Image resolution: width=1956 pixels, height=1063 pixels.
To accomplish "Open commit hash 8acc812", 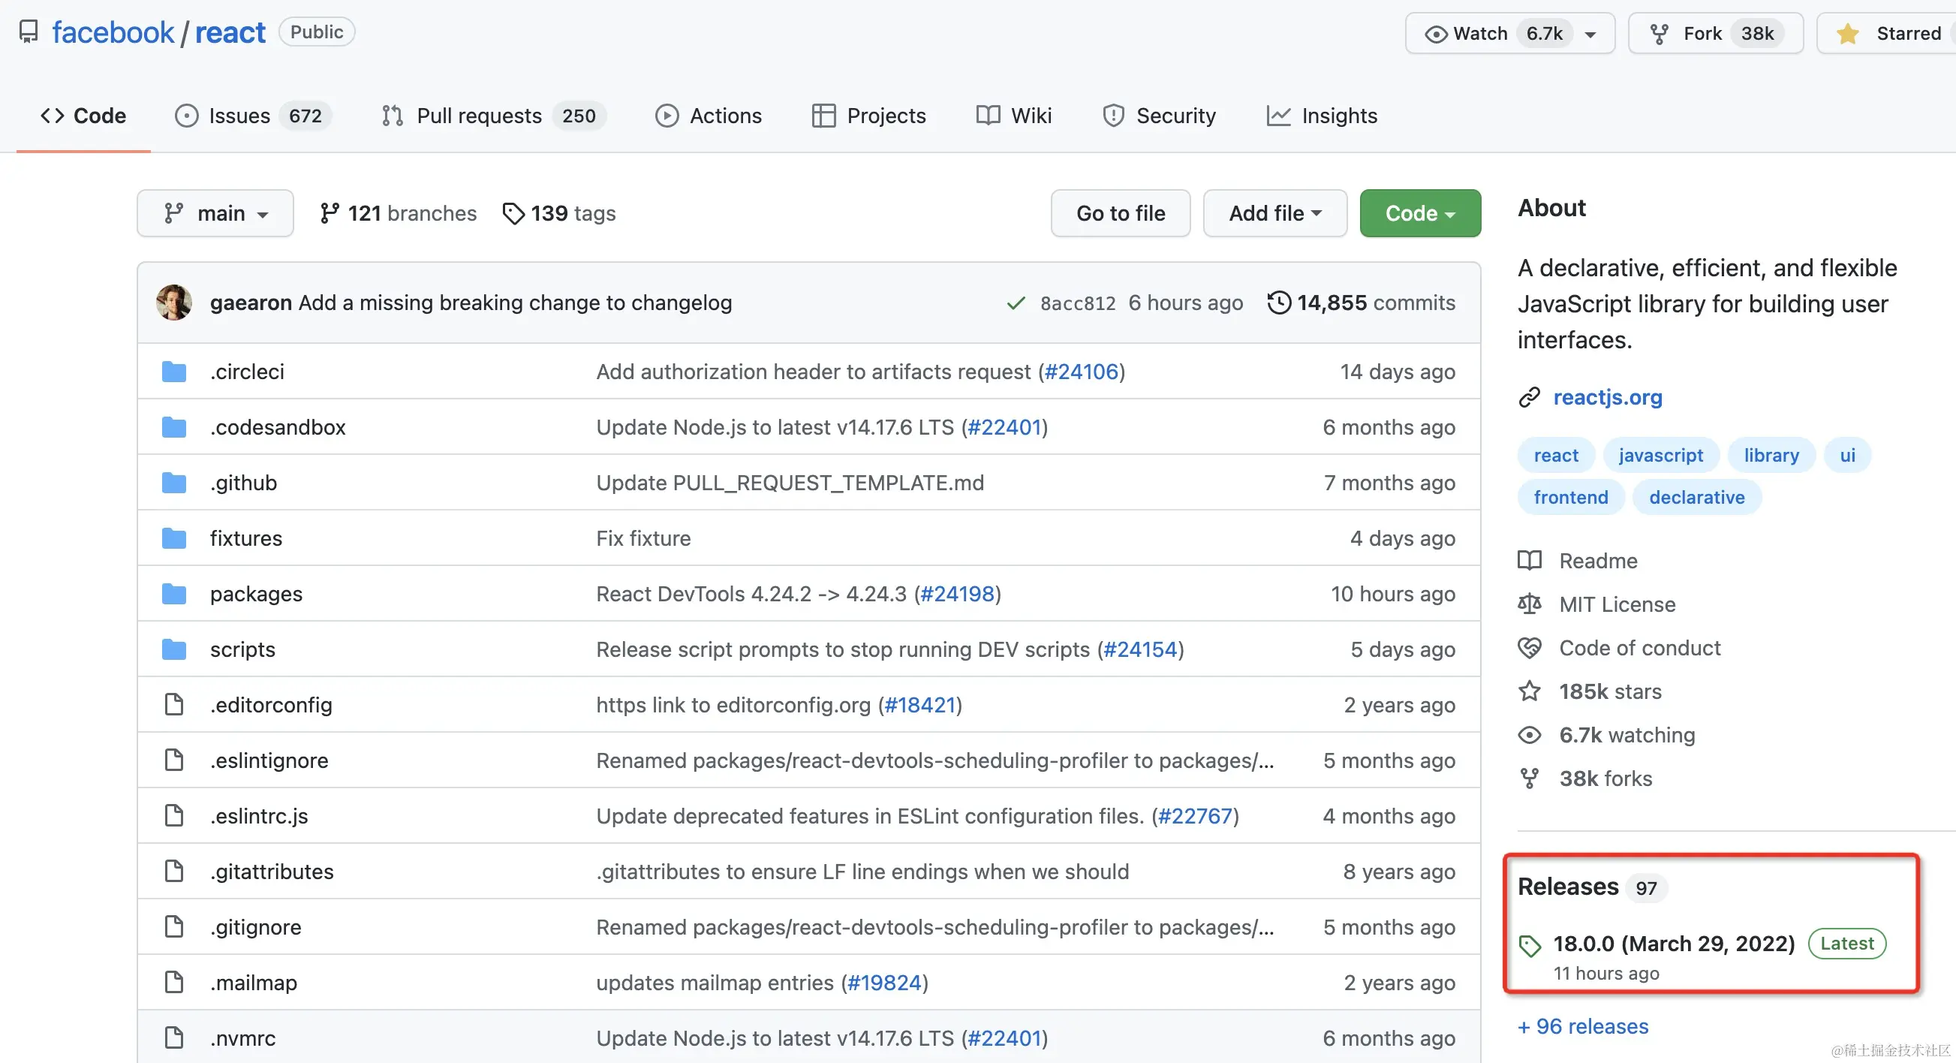I will [x=1078, y=304].
